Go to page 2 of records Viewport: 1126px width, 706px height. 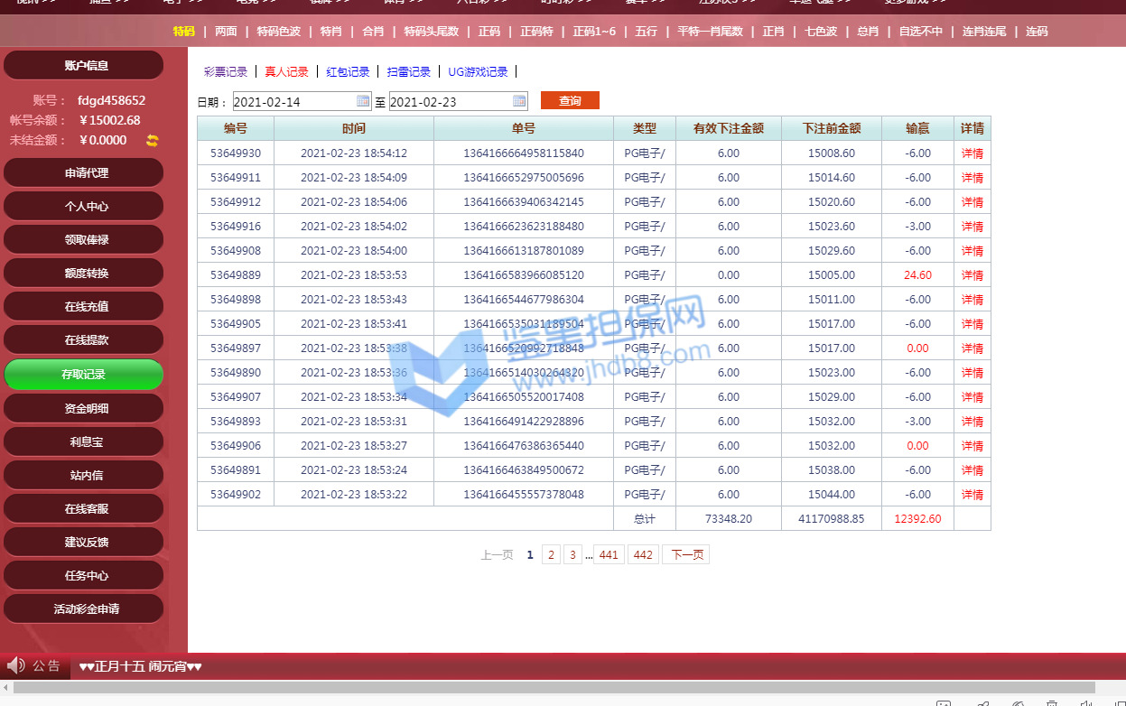[x=551, y=555]
